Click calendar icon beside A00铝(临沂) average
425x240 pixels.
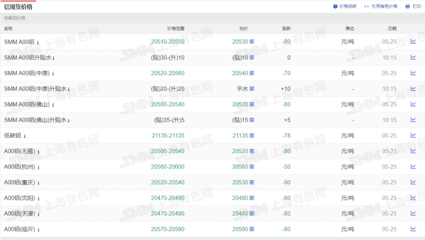tap(252, 229)
